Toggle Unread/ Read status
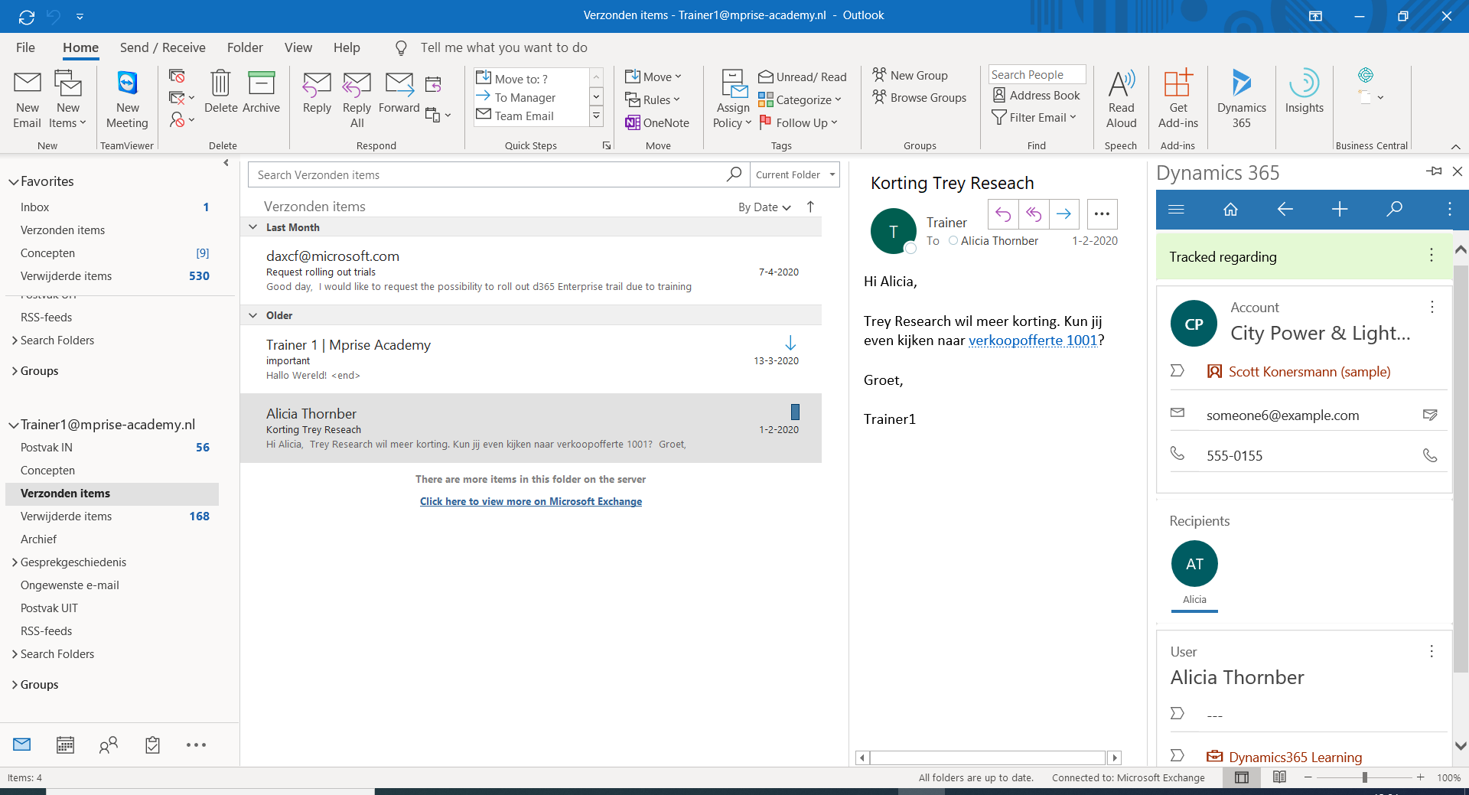Screen dimensions: 1469x795 [x=803, y=77]
